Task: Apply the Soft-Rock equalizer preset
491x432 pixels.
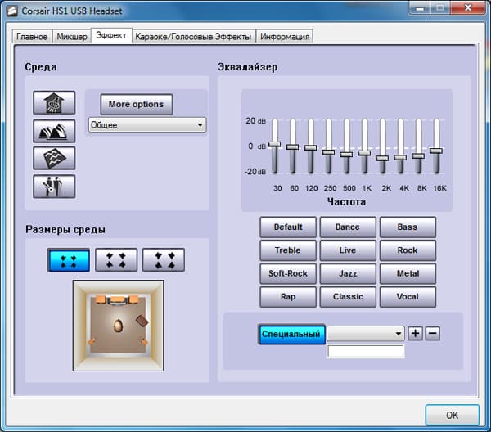Action: [288, 273]
